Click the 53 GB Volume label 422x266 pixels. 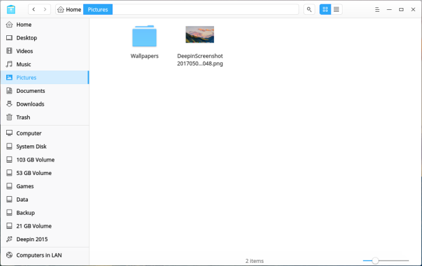click(x=34, y=173)
